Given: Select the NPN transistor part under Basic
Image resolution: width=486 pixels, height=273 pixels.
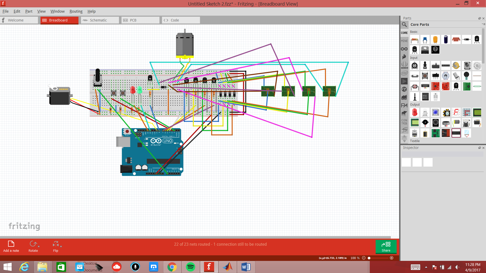Looking at the screenshot, I should pos(414,50).
